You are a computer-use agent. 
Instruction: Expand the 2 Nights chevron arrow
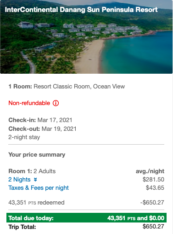(35, 180)
